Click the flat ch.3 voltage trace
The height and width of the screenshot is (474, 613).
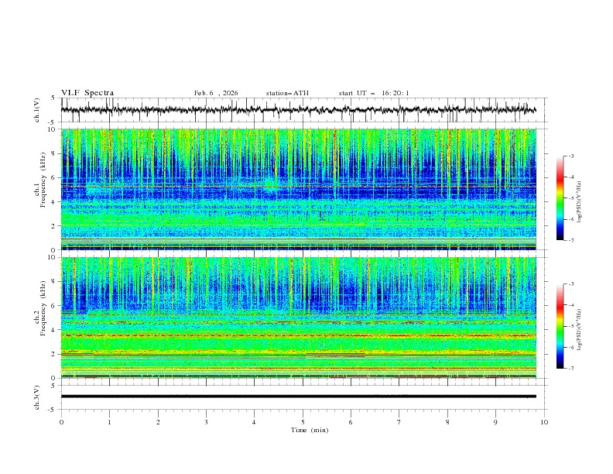tap(298, 397)
